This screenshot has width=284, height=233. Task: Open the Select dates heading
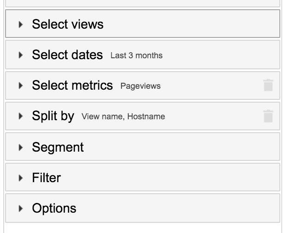[x=67, y=55]
